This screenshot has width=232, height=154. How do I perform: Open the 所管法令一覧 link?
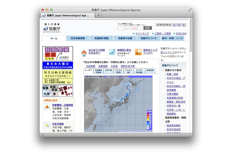[174, 106]
